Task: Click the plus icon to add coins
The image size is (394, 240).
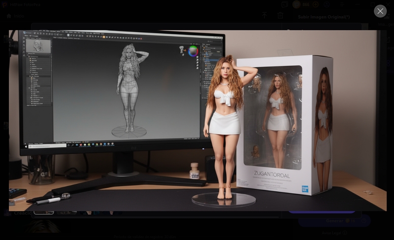Action: [316, 4]
